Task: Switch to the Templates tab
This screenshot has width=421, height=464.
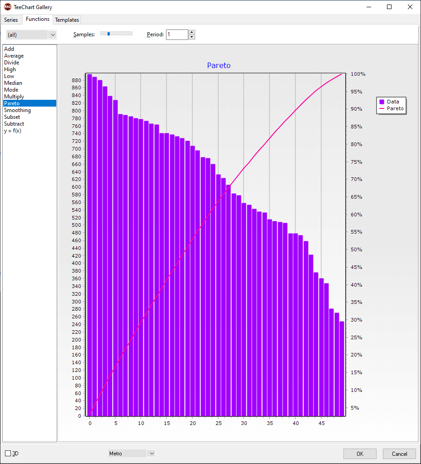Action: click(67, 20)
